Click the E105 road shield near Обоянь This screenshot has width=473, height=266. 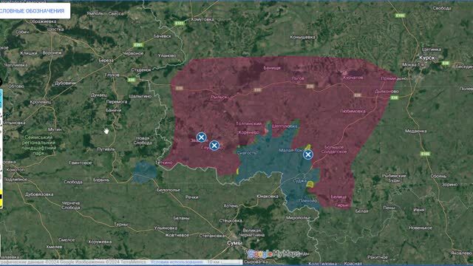tap(426, 154)
